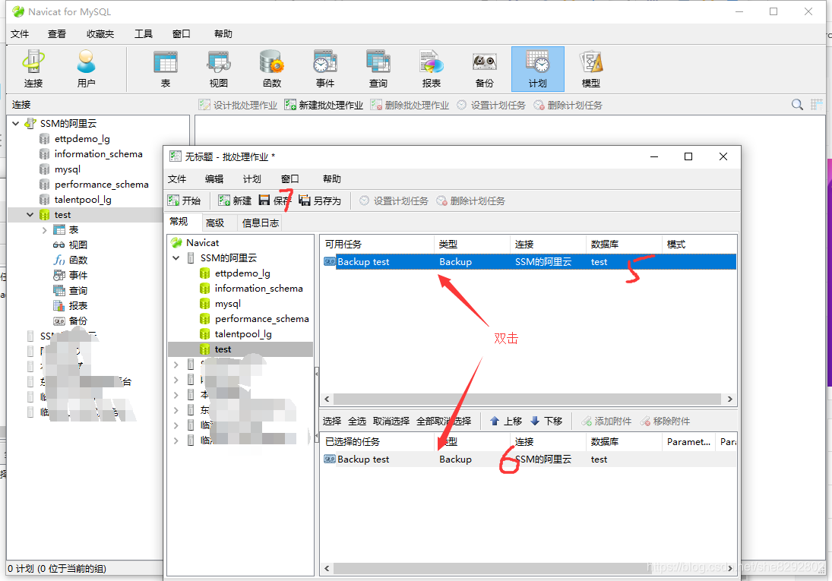The image size is (832, 581).
Task: Switch to 信息日志 tab
Action: 261,223
